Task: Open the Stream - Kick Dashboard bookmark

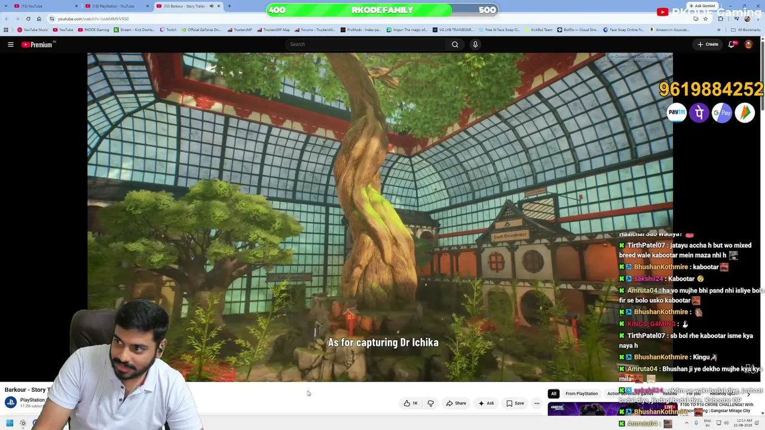Action: [134, 30]
